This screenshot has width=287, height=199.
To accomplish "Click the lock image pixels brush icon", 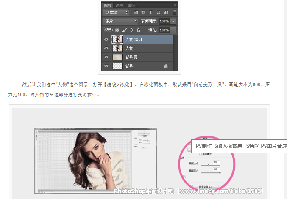I will (x=124, y=30).
